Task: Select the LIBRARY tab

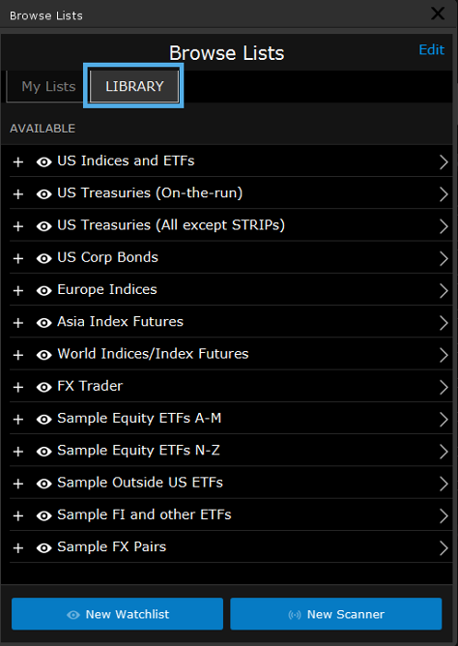Action: [134, 86]
